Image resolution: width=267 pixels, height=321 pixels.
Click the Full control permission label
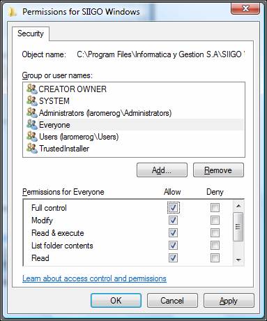click(x=49, y=208)
